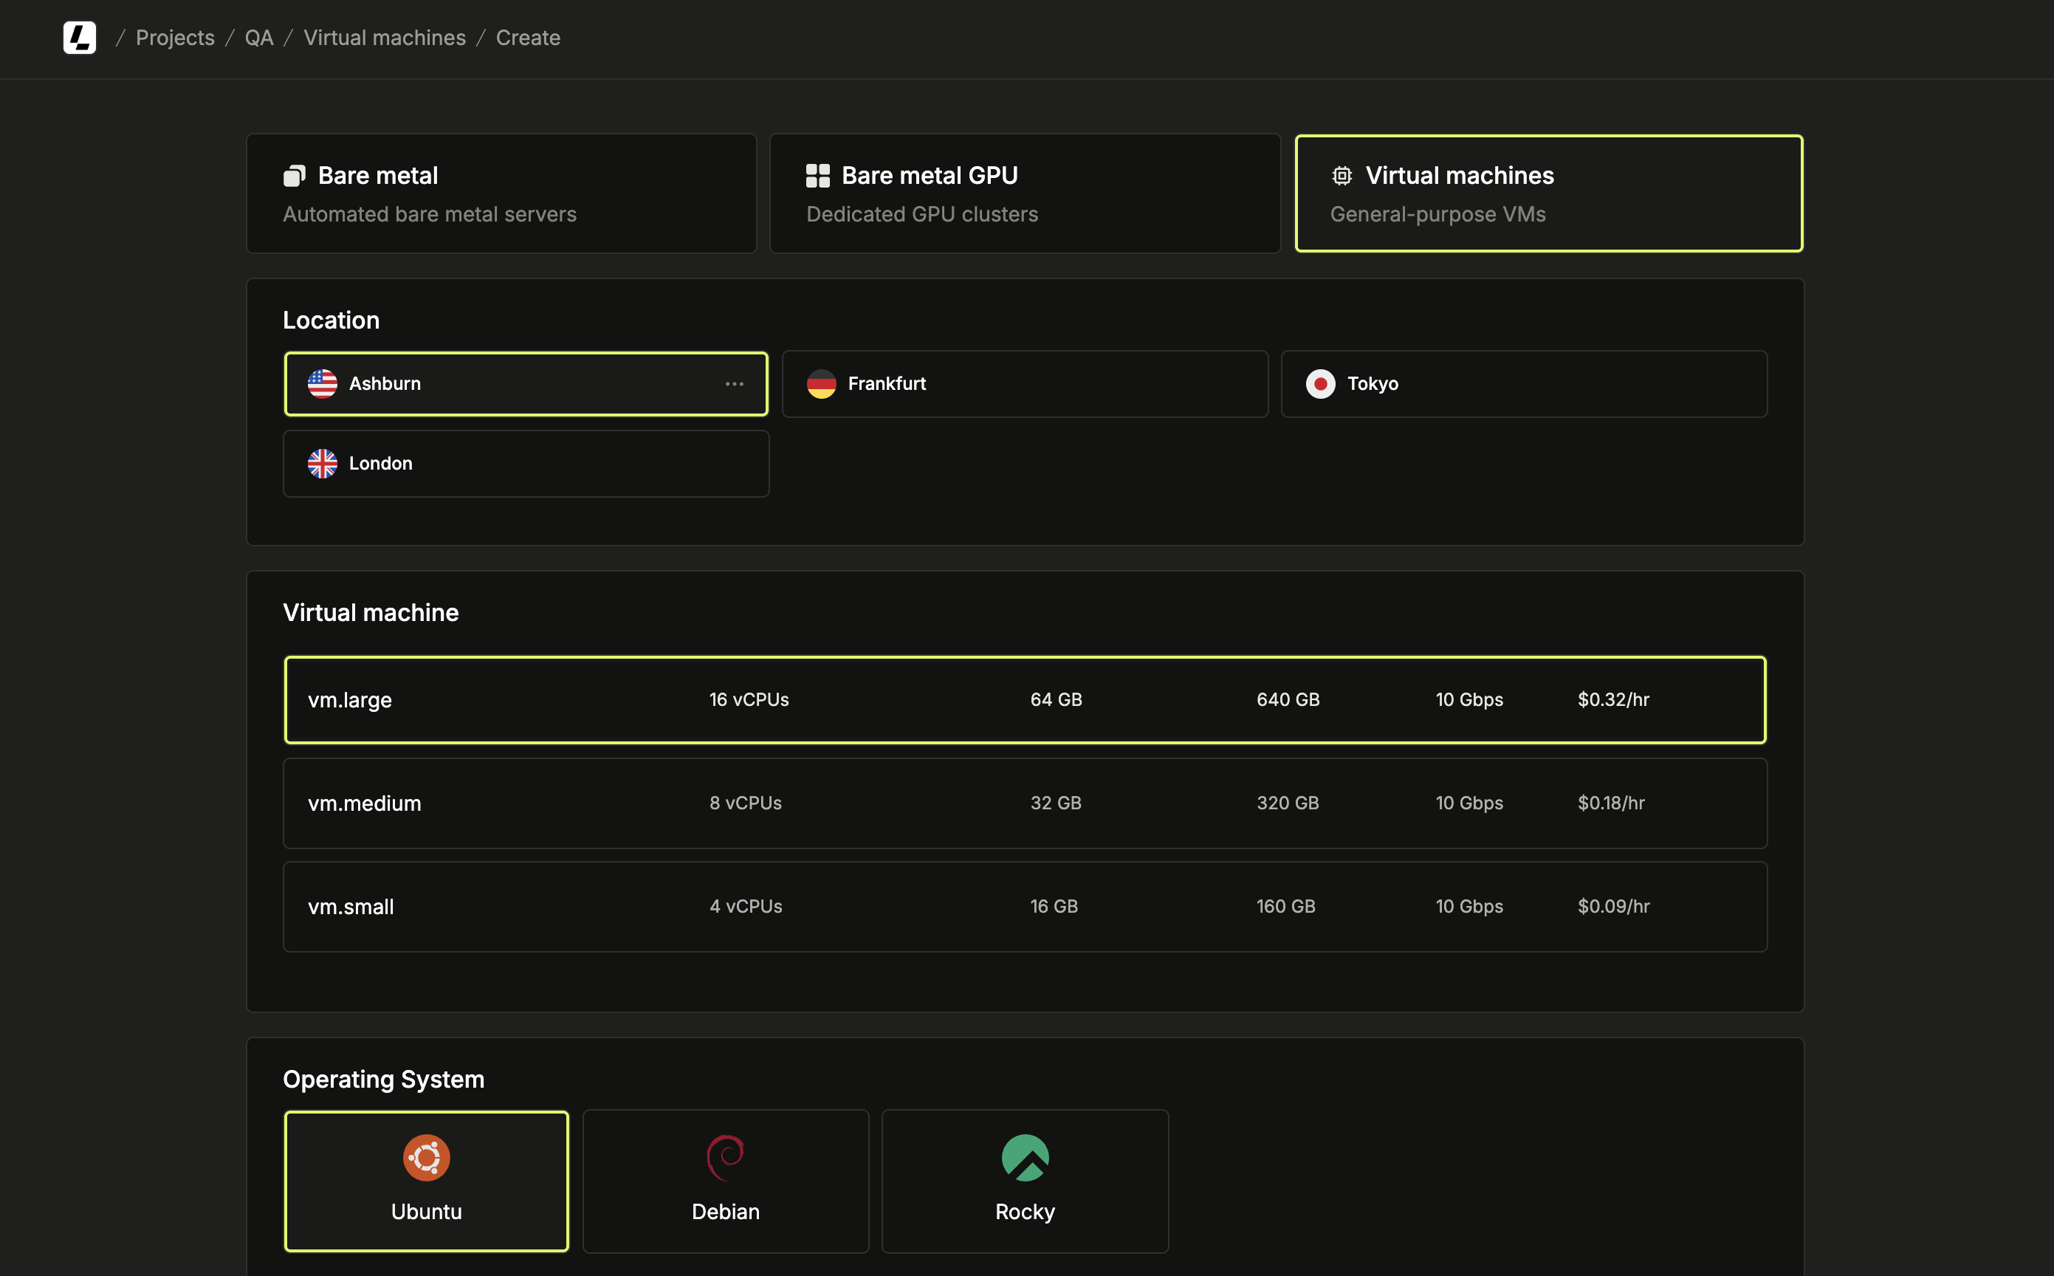Click the US flag next to Ashburn
2054x1276 pixels.
(x=322, y=384)
